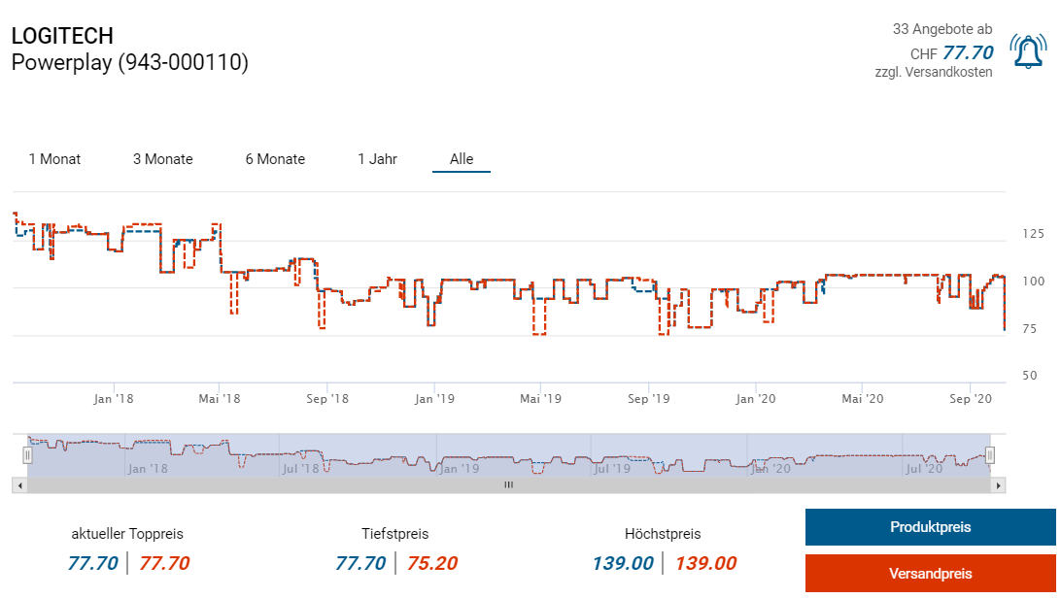Viewport: 1061px width, 598px height.
Task: Click the left navigator range handle
Action: pos(27,454)
